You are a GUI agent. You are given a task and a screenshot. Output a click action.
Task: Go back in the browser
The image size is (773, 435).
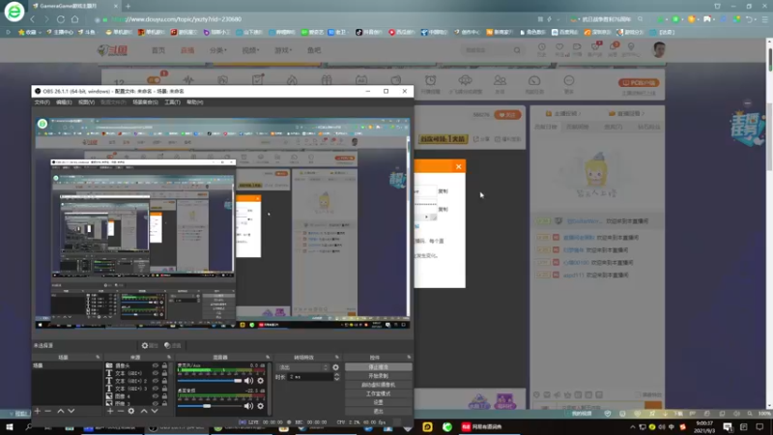(33, 19)
